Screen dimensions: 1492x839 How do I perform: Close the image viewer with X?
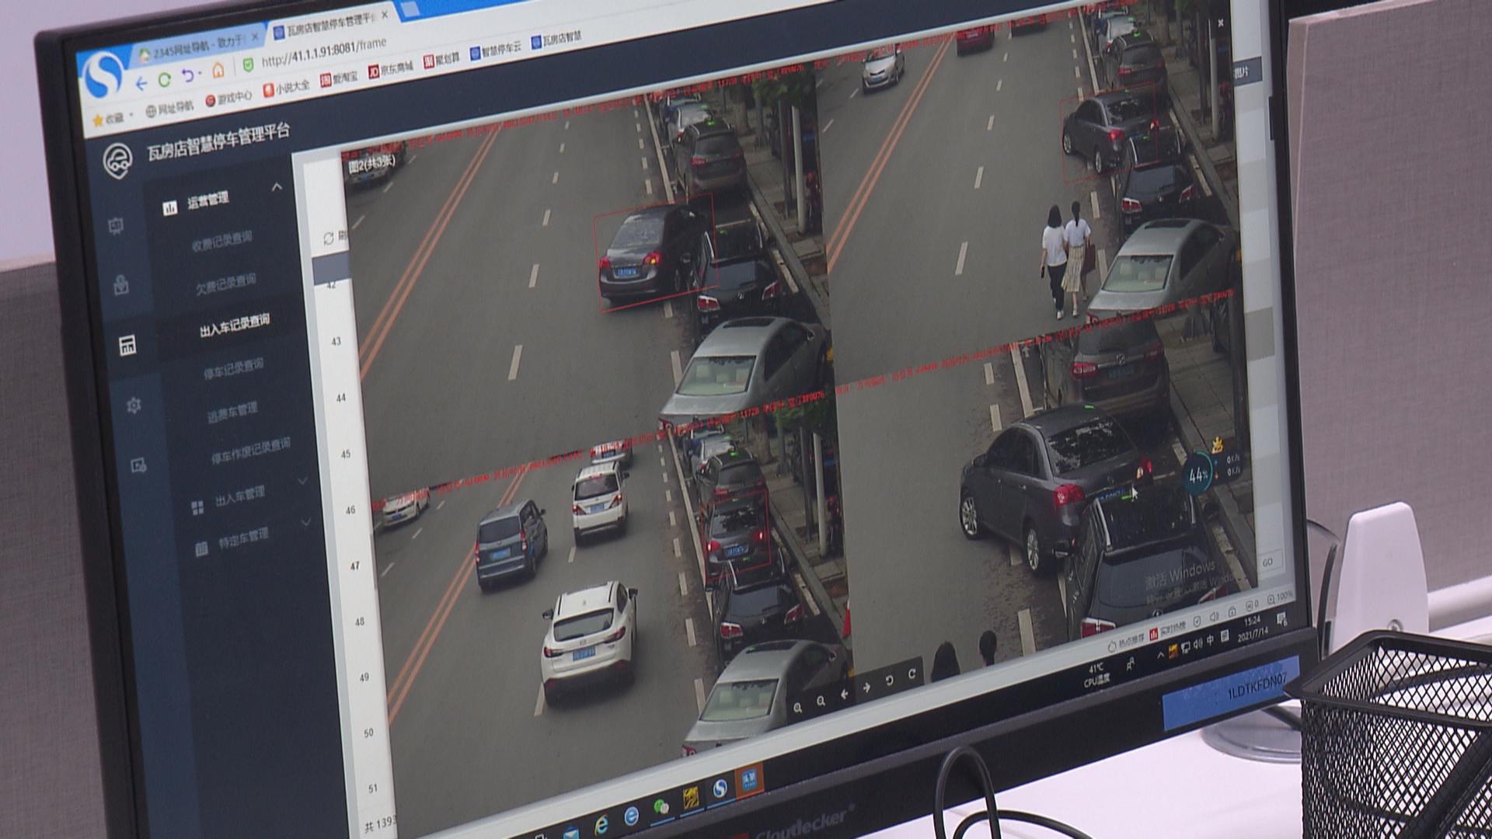pyautogui.click(x=1221, y=23)
